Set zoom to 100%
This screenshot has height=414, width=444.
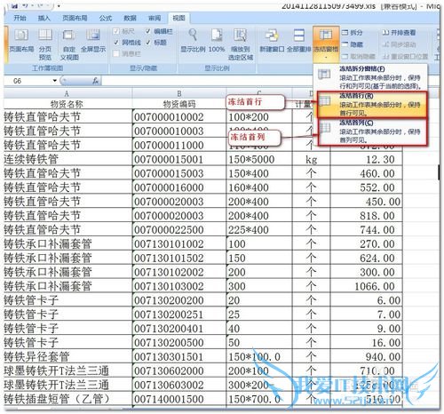[217, 40]
